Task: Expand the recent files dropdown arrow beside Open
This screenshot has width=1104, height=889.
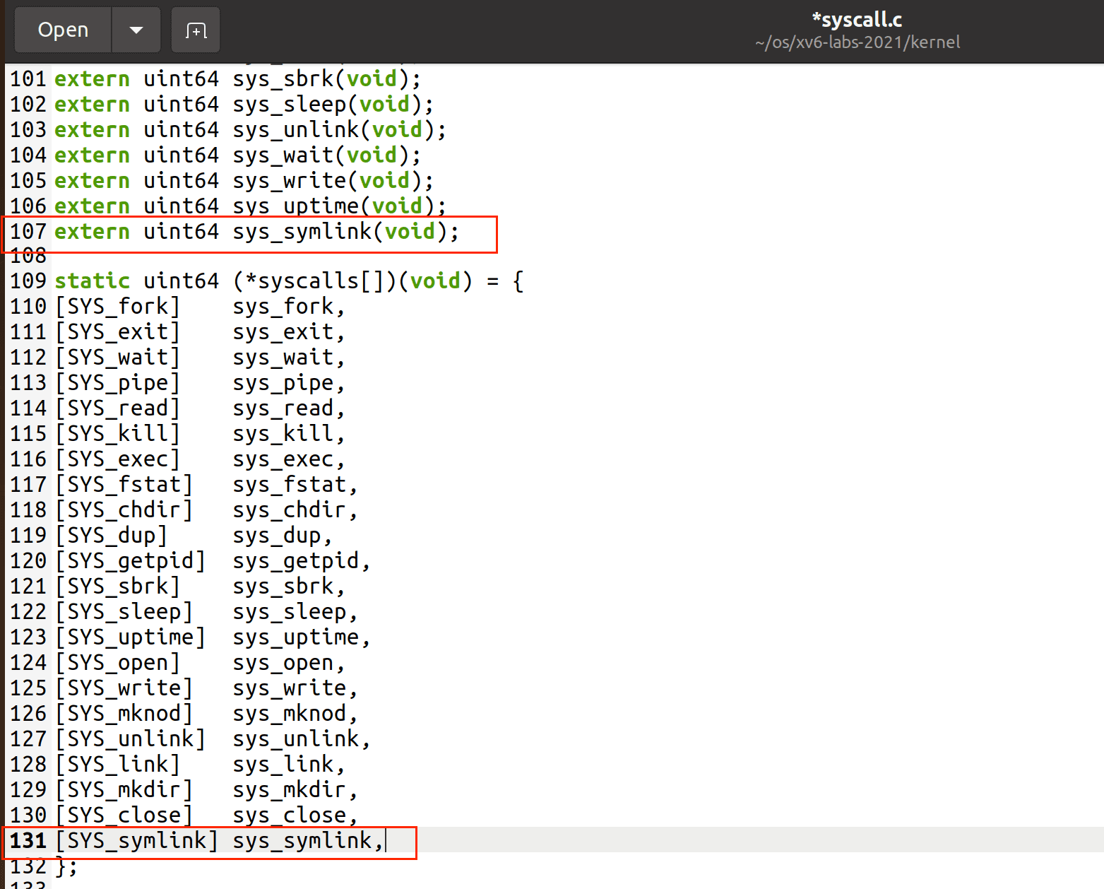Action: (136, 30)
